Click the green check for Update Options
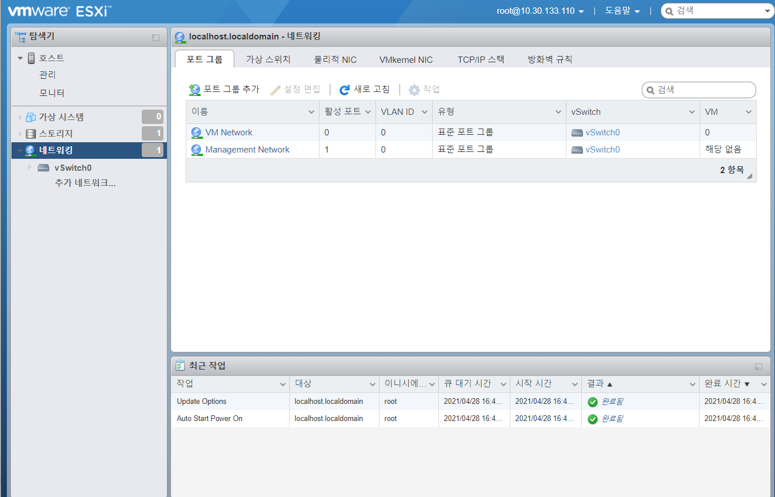This screenshot has width=775, height=497. (593, 402)
